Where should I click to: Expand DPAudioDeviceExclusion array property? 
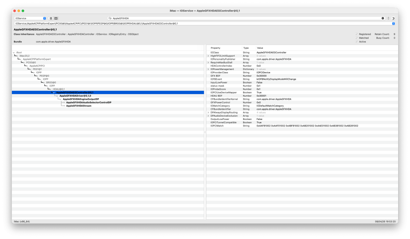pos(208,116)
